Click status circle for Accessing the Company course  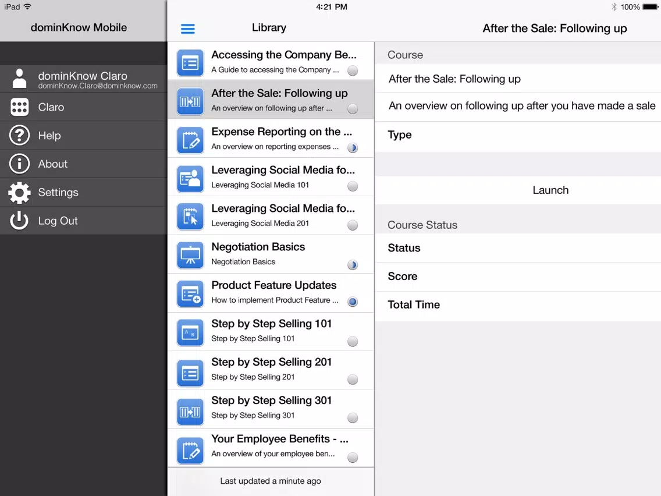coord(353,70)
